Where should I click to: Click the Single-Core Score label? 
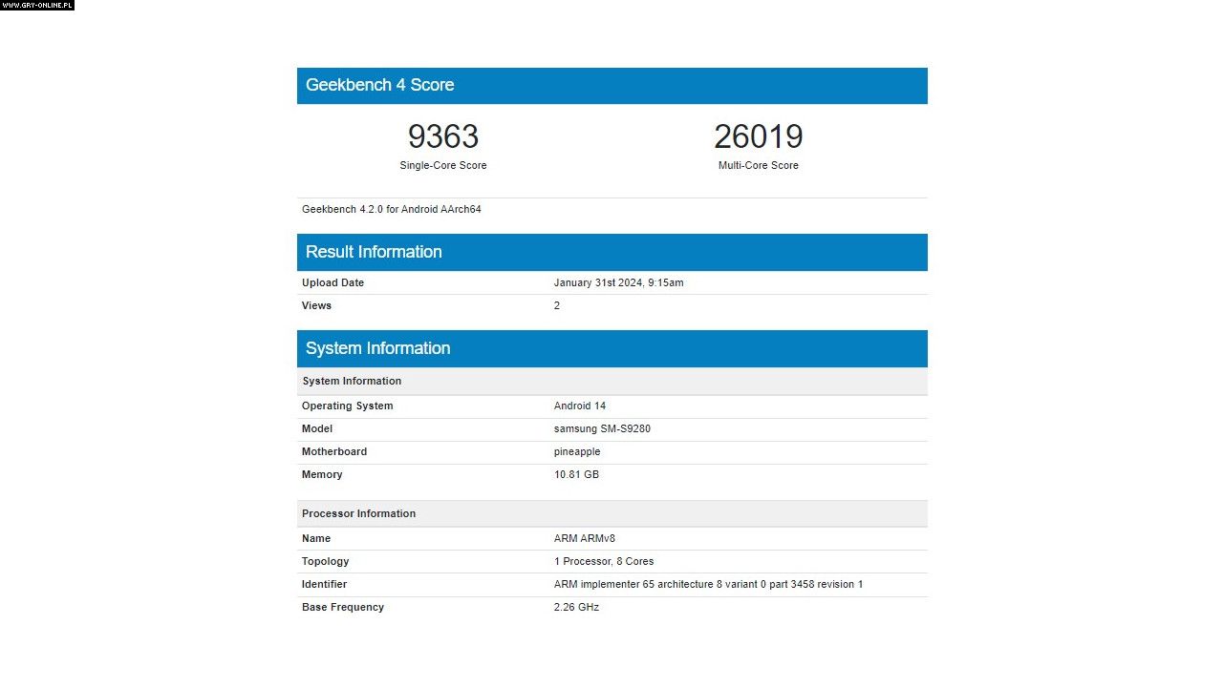pos(442,166)
